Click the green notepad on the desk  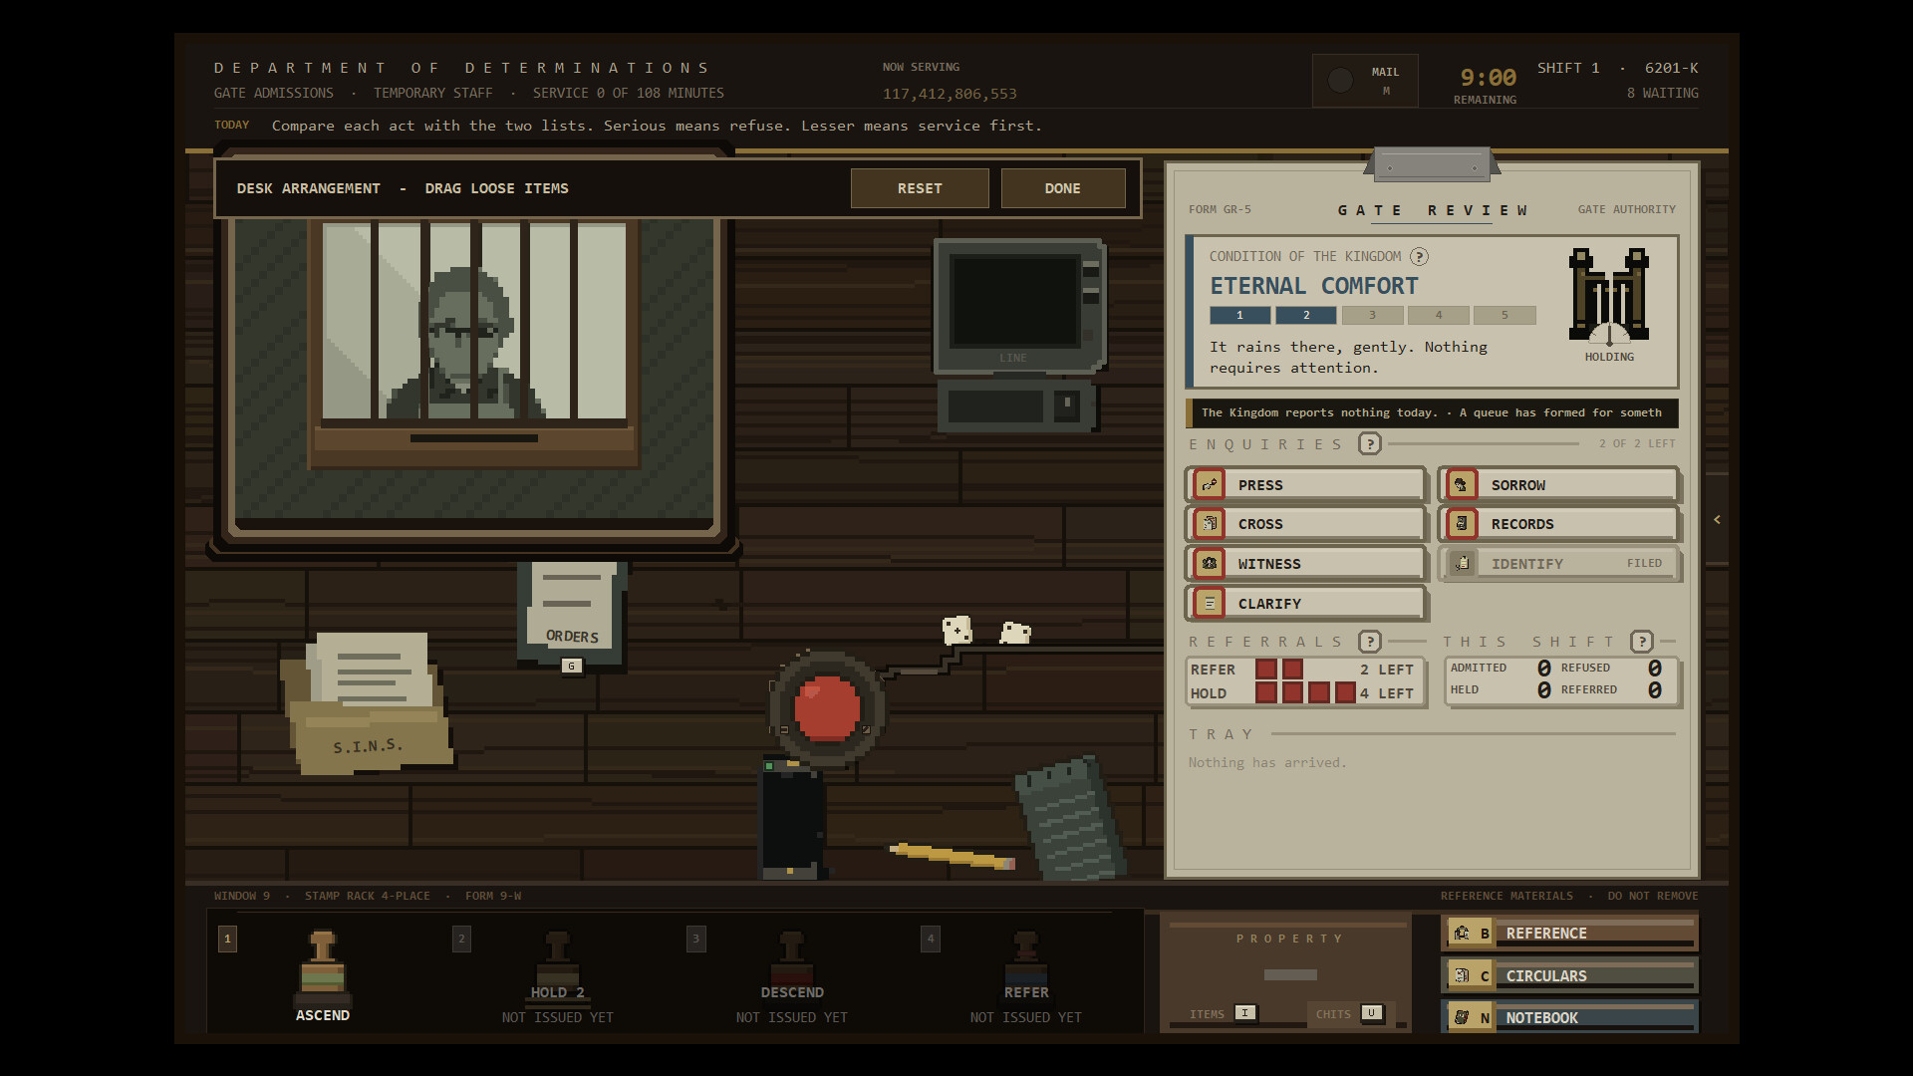click(1070, 818)
